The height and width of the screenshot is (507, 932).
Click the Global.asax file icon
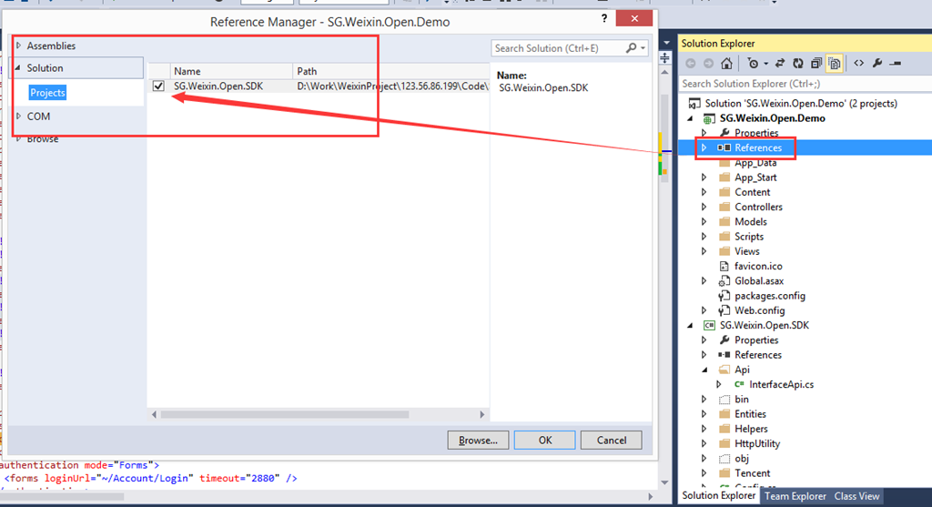click(x=724, y=281)
